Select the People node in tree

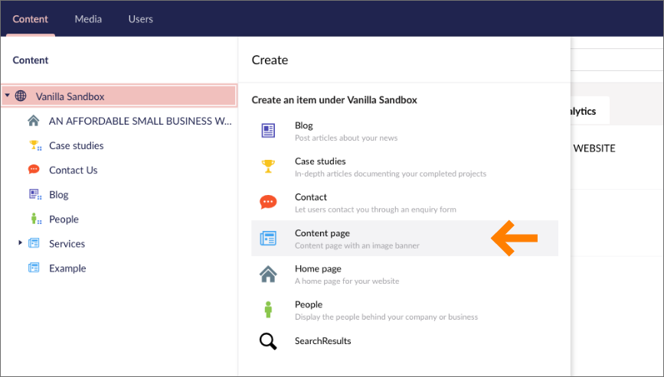(64, 219)
